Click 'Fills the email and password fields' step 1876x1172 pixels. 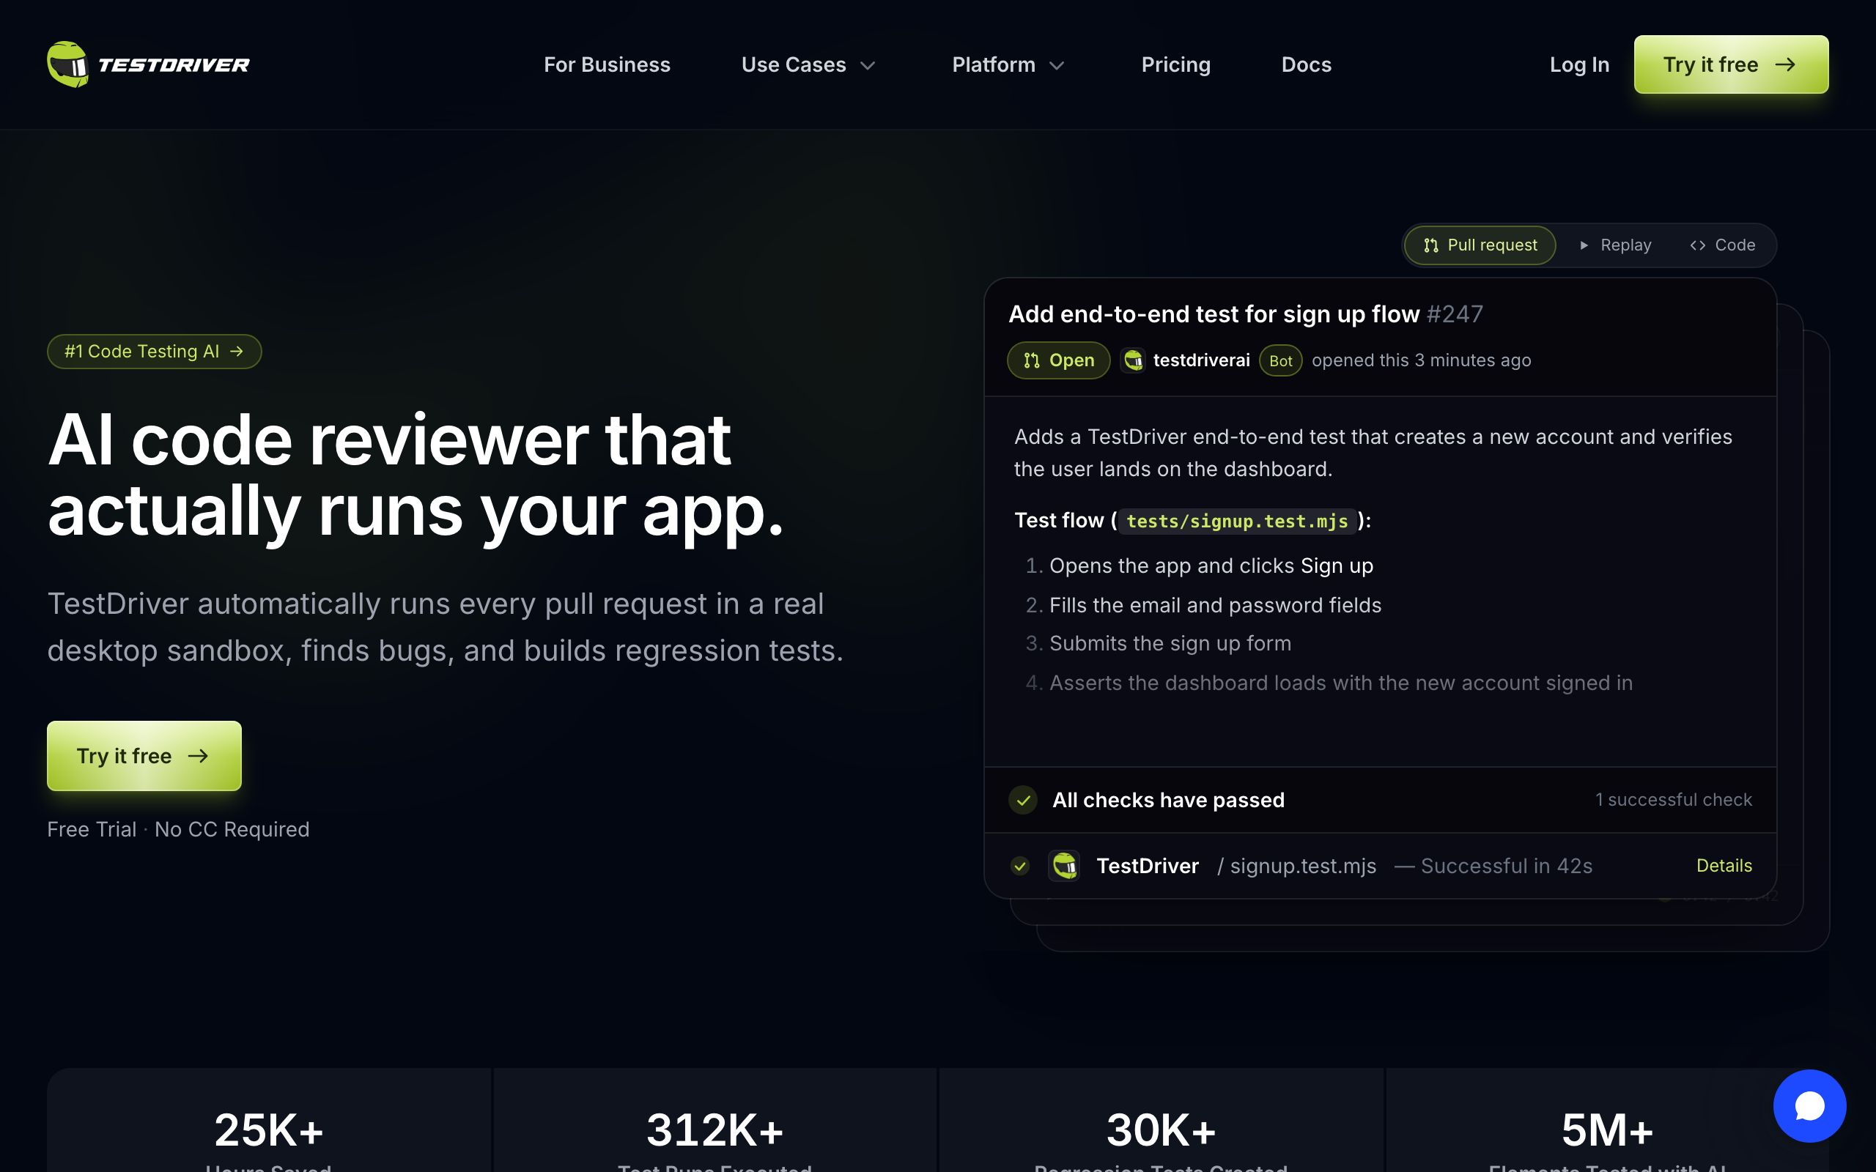(1215, 605)
